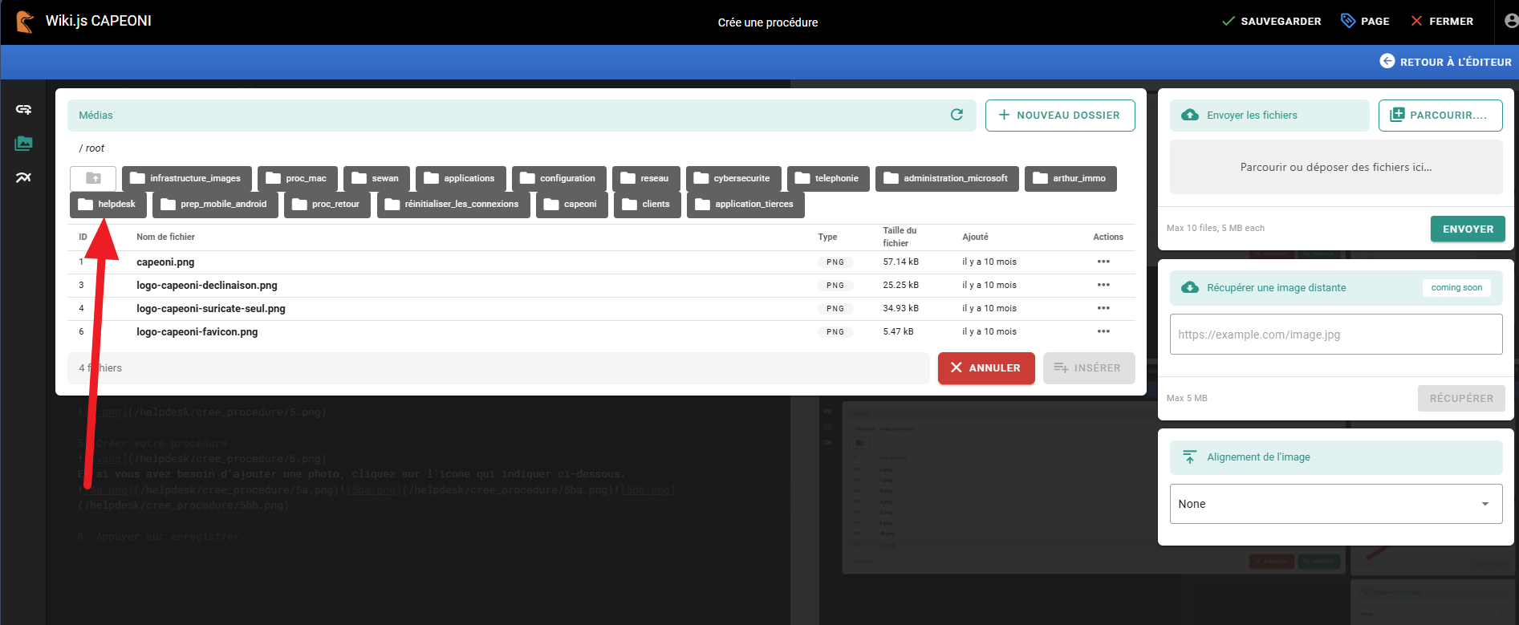The width and height of the screenshot is (1519, 625).
Task: Open the réinitialiser_les_connexions folder
Action: (453, 204)
